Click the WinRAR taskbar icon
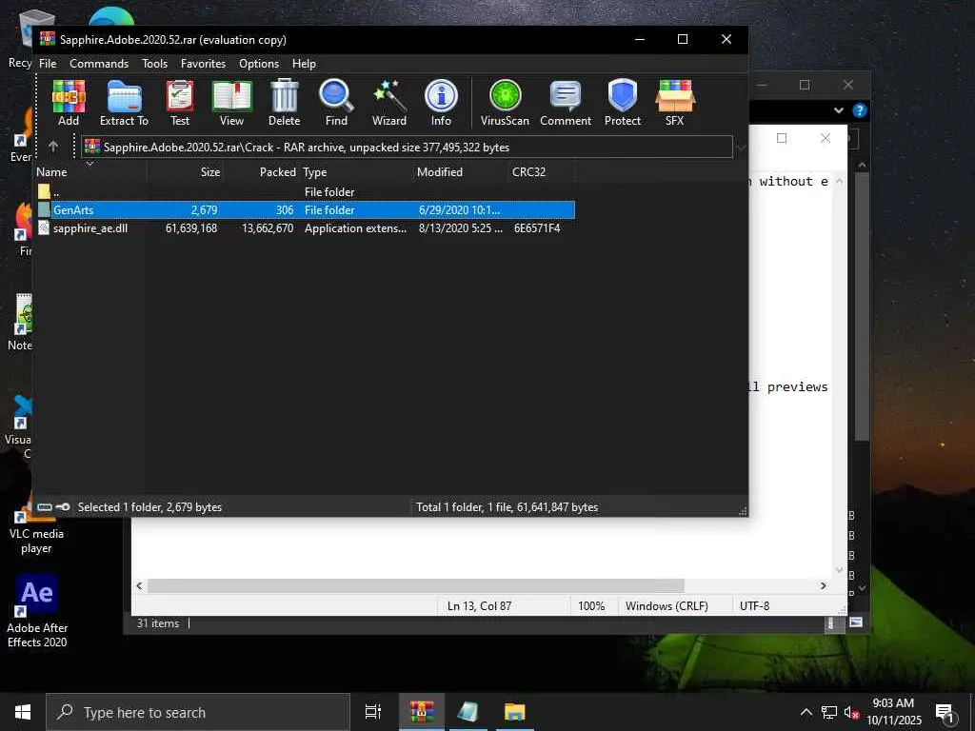 [x=422, y=712]
